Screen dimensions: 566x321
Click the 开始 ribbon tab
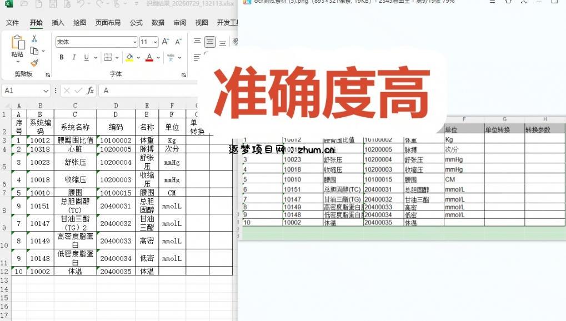tap(36, 23)
